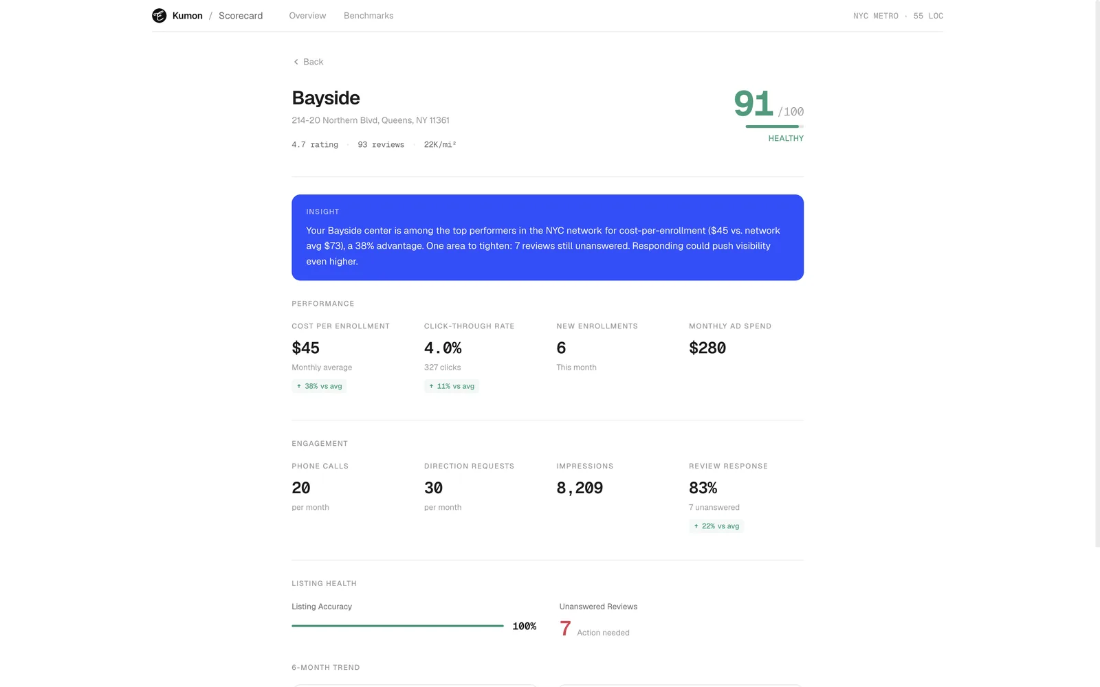The image size is (1100, 687).
Task: Select the address 214-20 Northern Blvd
Action: coord(371,120)
